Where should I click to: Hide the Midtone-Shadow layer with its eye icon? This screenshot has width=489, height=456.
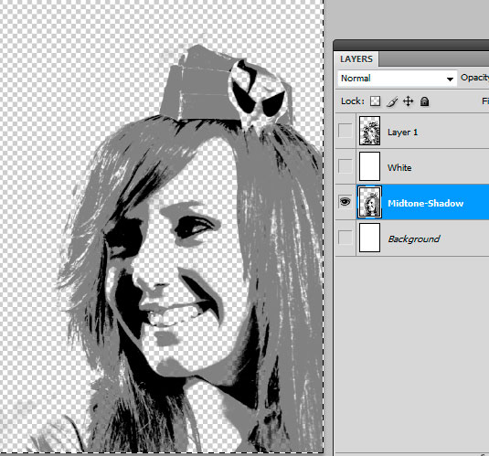click(345, 202)
